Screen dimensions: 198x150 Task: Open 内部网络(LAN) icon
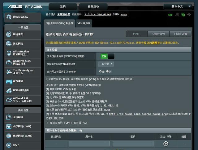click(x=9, y=127)
